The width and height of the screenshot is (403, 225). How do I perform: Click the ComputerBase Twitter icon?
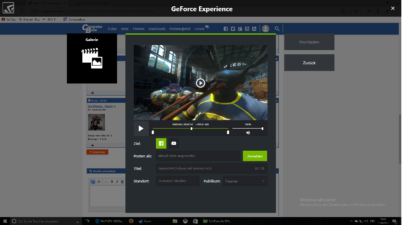pos(233,29)
